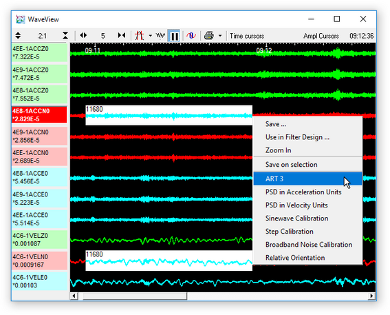This screenshot has width=390, height=315.
Task: Click the waveform overlay icon
Action: [x=160, y=36]
